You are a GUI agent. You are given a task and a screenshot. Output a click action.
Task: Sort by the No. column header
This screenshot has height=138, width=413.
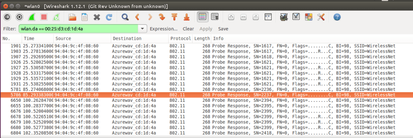[11, 38]
